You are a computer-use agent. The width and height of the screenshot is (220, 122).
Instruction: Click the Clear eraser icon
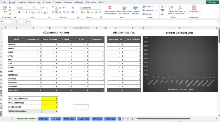162,14
